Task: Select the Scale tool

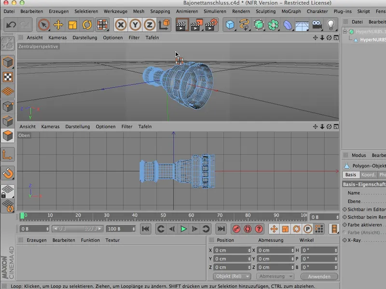Action: [x=72, y=25]
